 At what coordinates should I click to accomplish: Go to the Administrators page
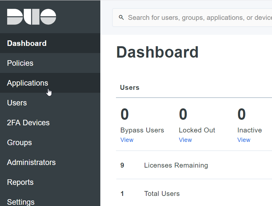pos(31,162)
